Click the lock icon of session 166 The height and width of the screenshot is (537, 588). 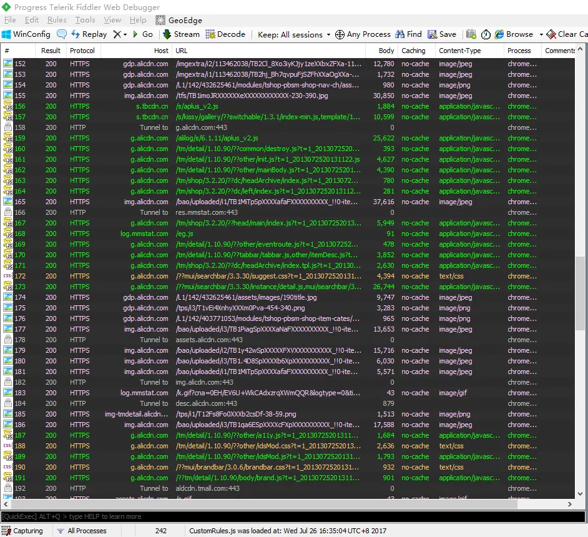(8, 212)
